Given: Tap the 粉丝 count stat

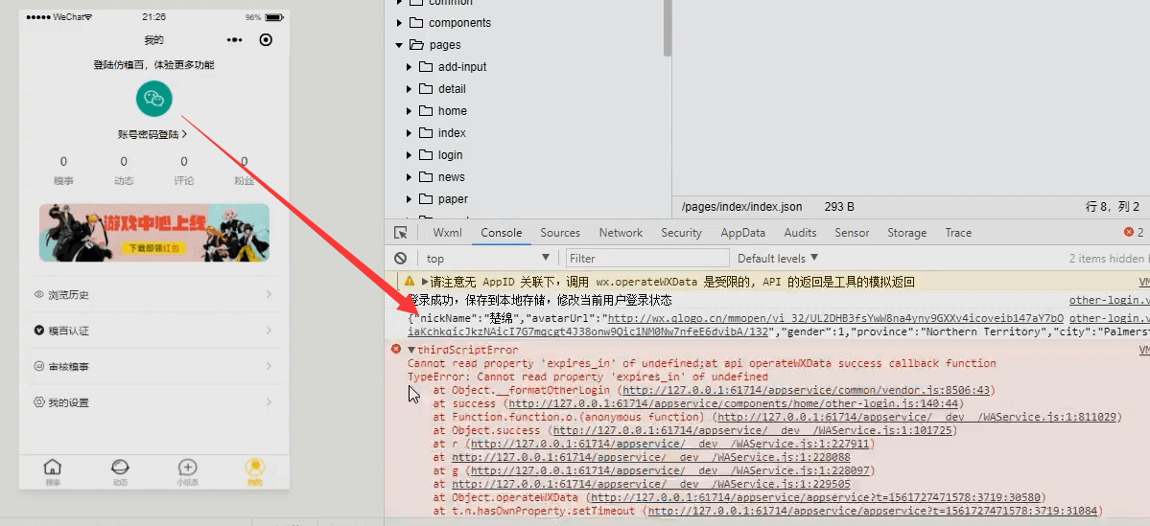Looking at the screenshot, I should coord(245,171).
